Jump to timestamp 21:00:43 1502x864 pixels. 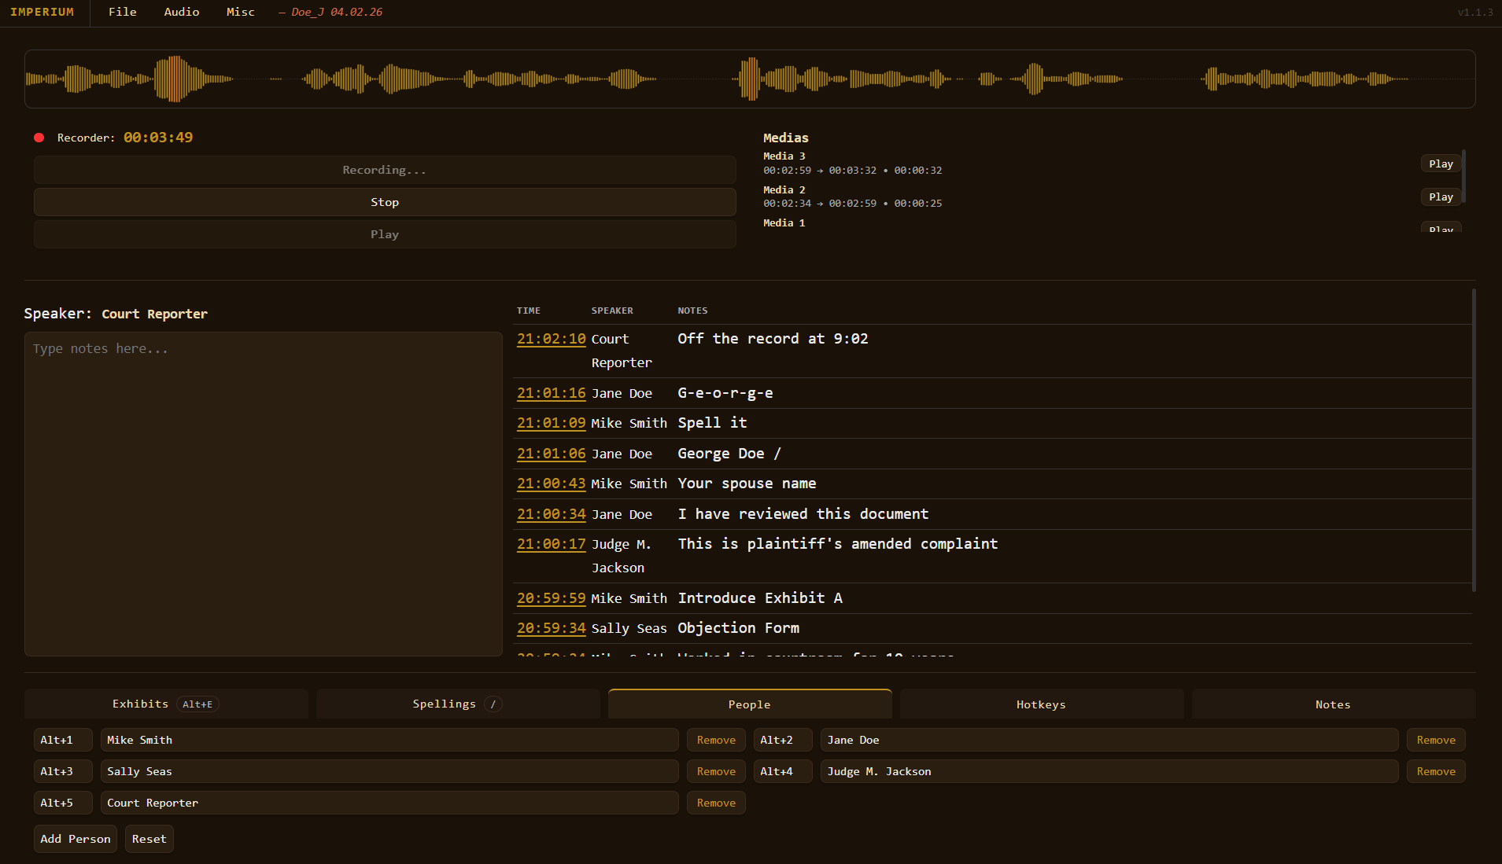(x=551, y=483)
